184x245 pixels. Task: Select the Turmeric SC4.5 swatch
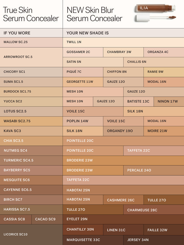point(31,161)
